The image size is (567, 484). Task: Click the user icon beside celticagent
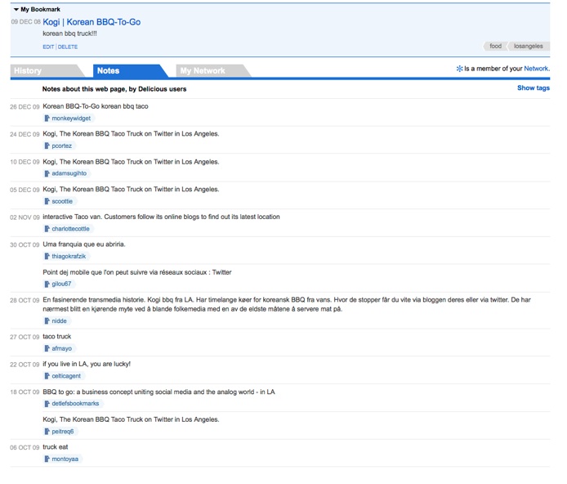[x=47, y=376]
